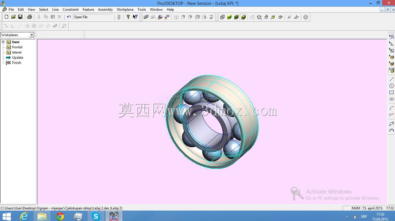Screen dimensions: 395x221
Task: Pick the Sketch dimension tool
Action: point(392,130)
